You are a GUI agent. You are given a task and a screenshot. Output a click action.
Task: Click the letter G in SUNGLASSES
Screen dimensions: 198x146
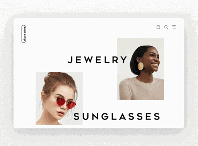click(105, 116)
